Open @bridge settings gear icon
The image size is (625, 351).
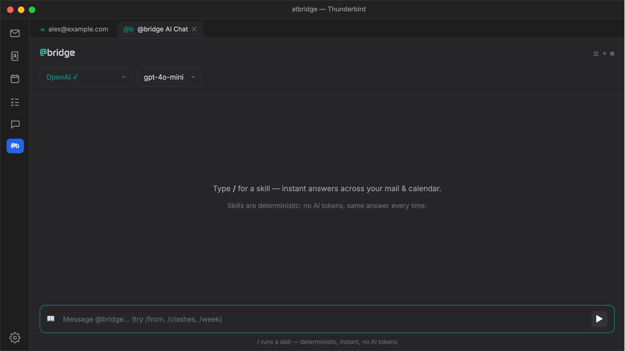tap(612, 54)
